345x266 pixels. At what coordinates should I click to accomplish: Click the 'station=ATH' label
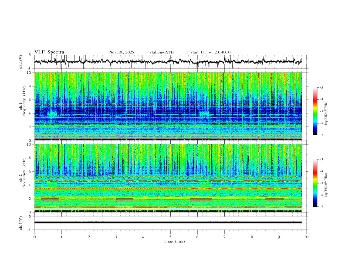[162, 52]
